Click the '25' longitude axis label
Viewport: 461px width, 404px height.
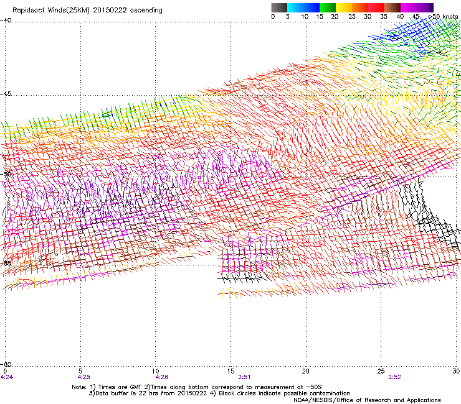click(381, 371)
